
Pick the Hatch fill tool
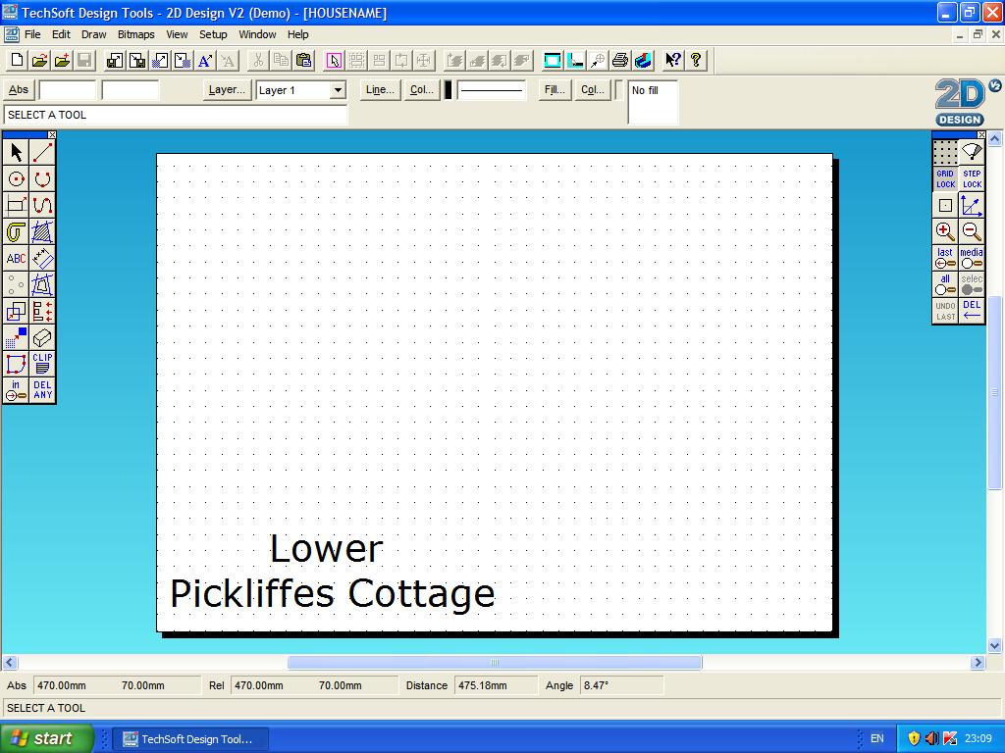[x=41, y=232]
